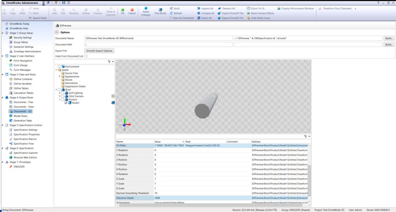Show Camera Effects
Image resolution: width=396 pixels, height=212 pixels.
point(260,13)
